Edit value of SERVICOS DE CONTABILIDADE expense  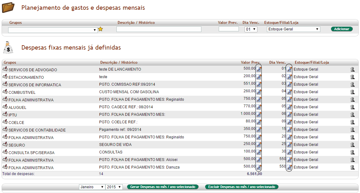259,130
